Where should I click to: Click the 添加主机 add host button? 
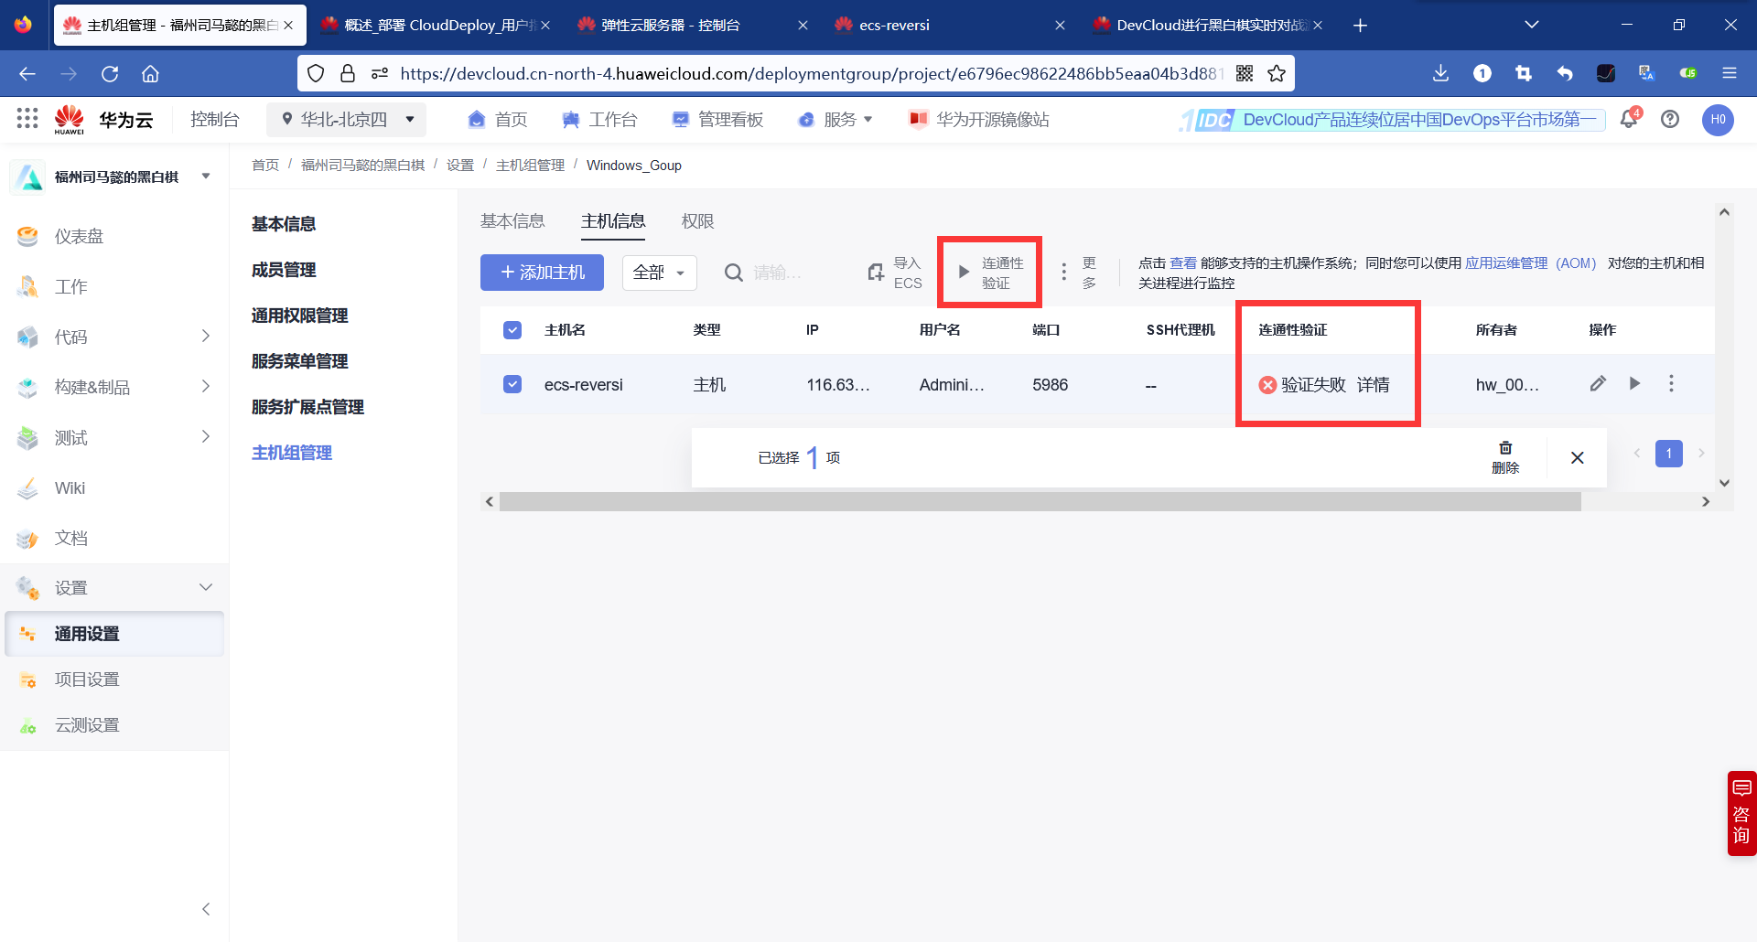pos(542,272)
